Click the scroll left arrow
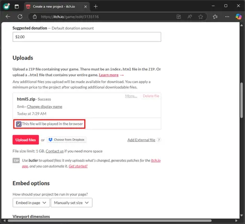The width and height of the screenshot is (245, 224). (x=4, y=221)
